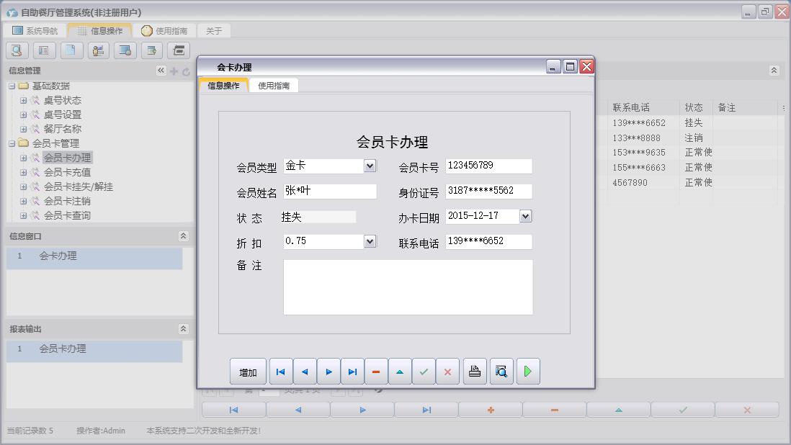Click the printer icon in the dialog
This screenshot has height=445, width=791.
click(475, 372)
